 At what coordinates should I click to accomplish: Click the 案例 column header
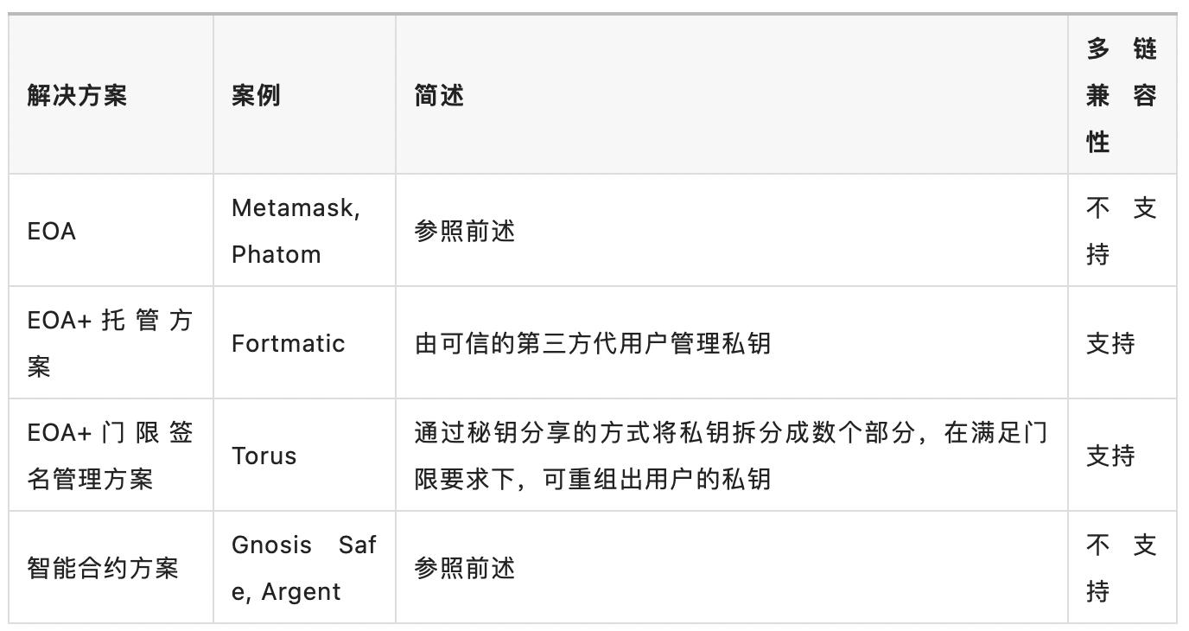pos(256,95)
